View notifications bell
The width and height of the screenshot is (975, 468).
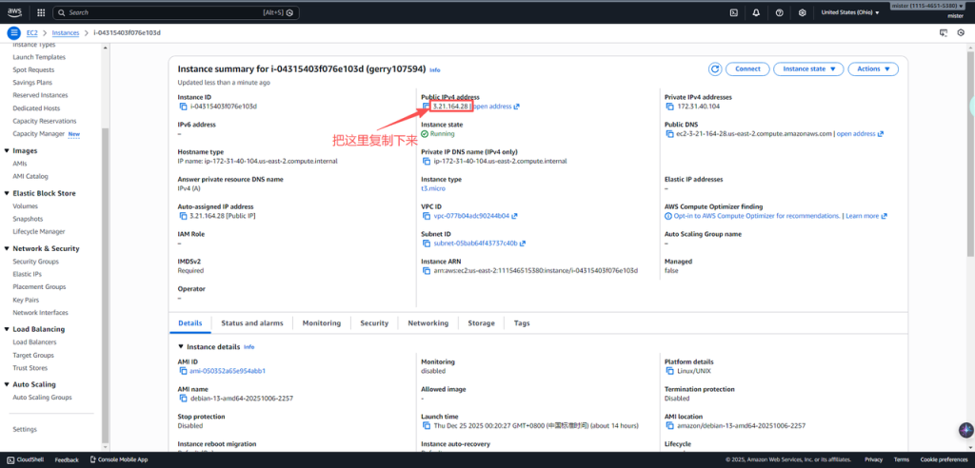point(756,12)
